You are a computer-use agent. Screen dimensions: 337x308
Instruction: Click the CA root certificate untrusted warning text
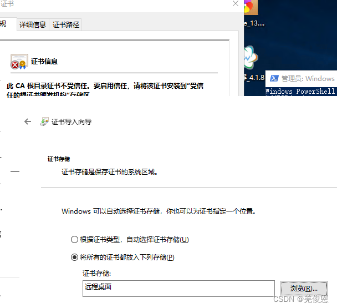105,90
